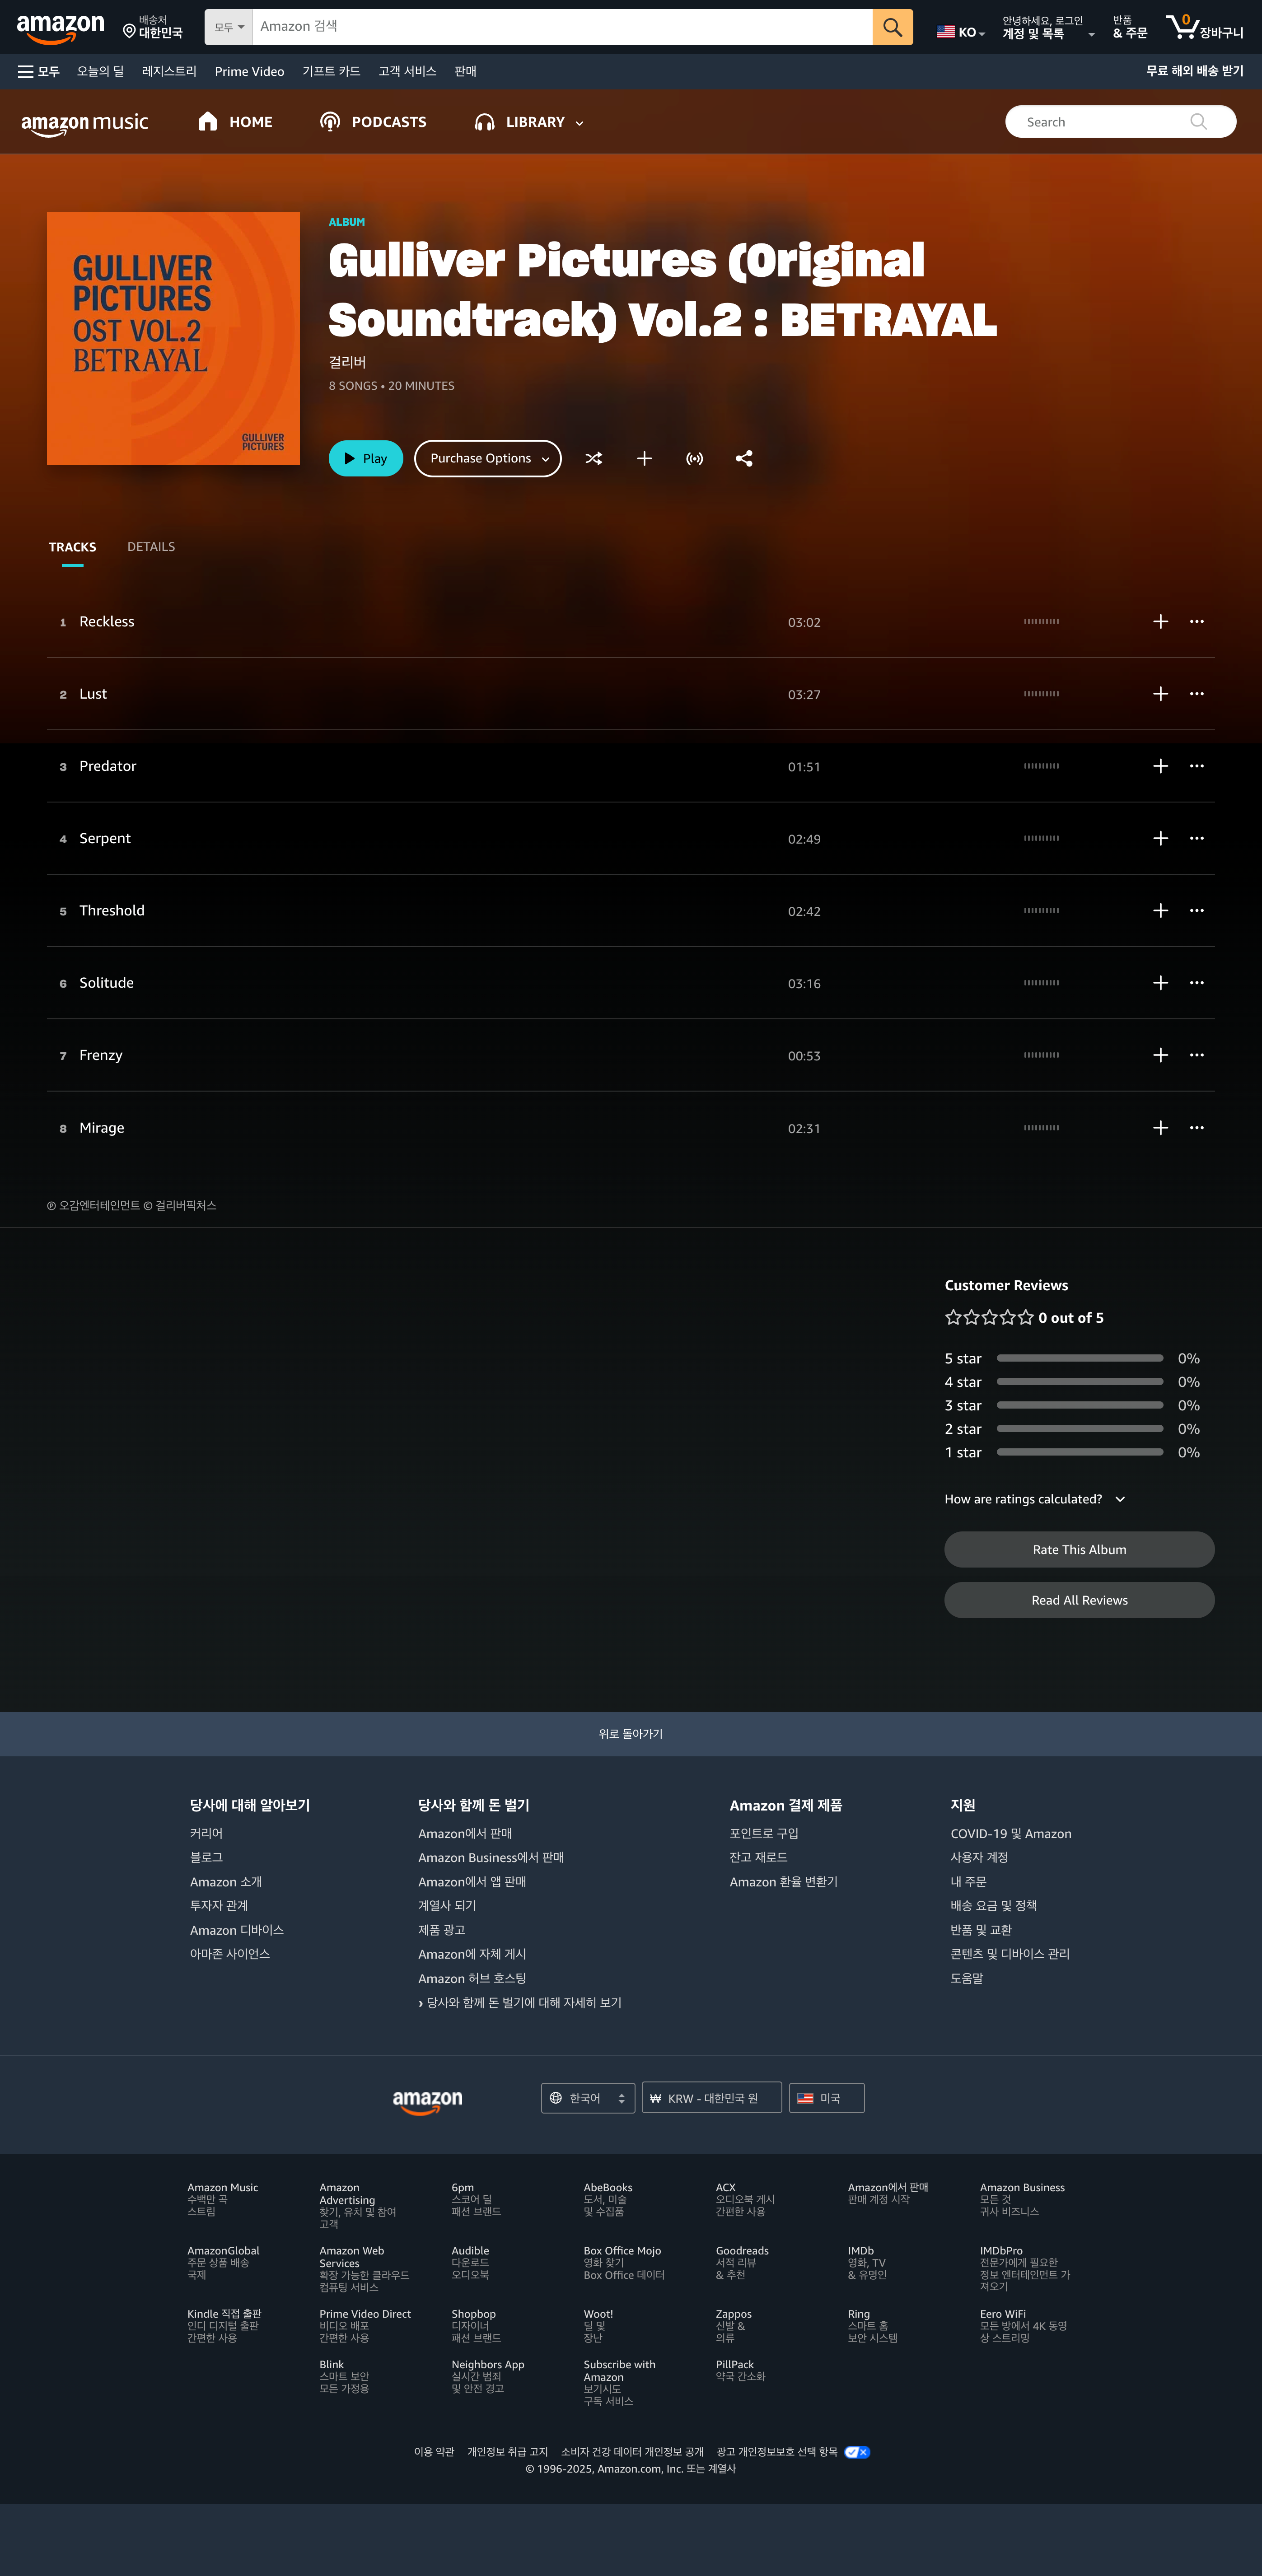Open more options for Serpent
Viewport: 1262px width, 2576px height.
tap(1197, 839)
